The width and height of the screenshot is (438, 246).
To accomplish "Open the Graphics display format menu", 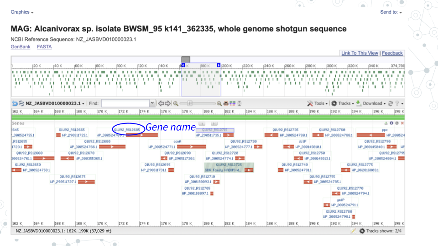I will [22, 12].
